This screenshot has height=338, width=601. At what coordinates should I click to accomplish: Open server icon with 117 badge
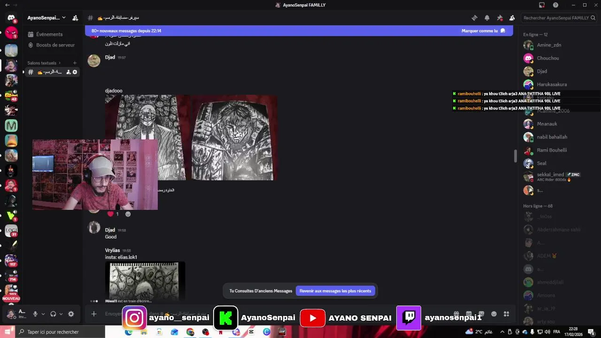(x=11, y=261)
